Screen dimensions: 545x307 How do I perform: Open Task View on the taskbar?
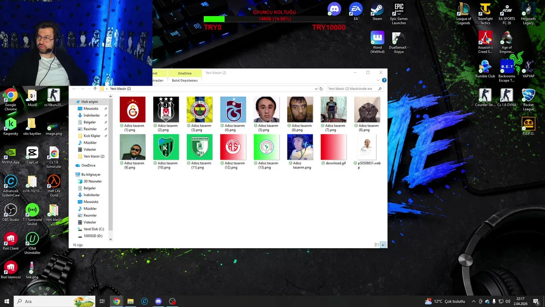102,301
